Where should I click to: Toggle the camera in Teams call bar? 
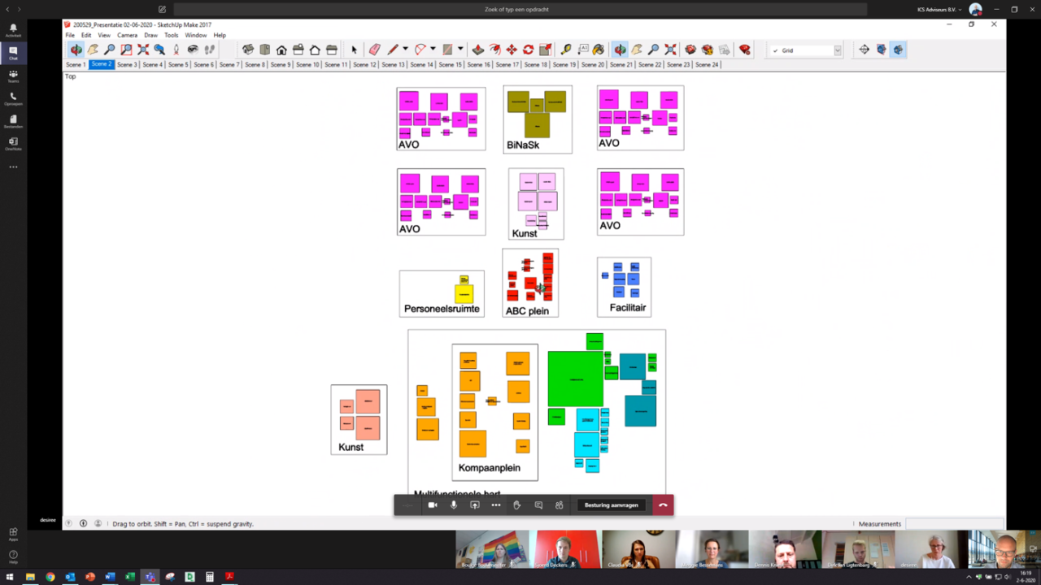click(x=433, y=505)
